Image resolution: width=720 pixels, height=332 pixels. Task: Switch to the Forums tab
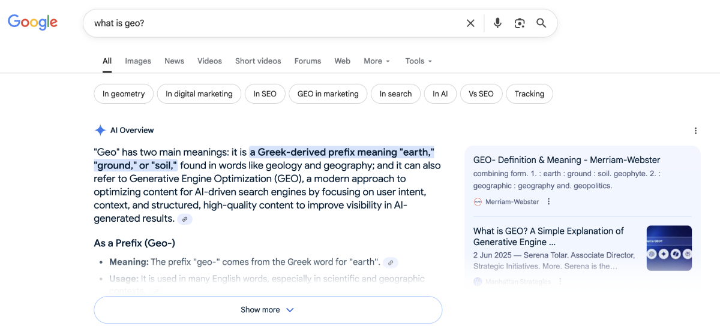coord(308,61)
